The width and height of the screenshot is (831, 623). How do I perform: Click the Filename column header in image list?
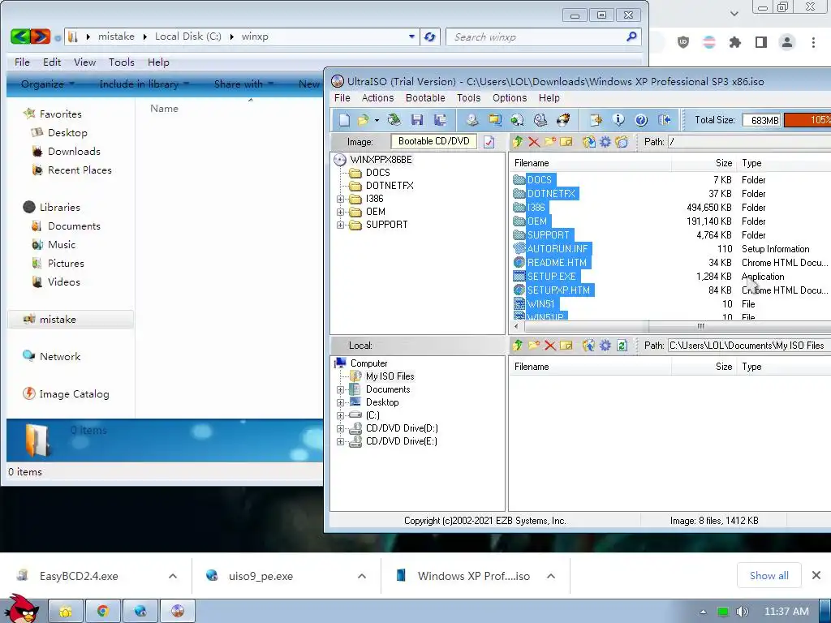click(x=590, y=163)
